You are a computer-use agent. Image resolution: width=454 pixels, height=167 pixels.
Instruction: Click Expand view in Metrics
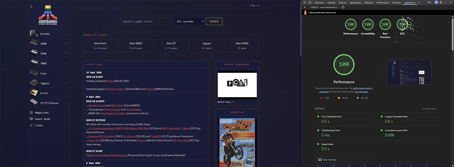(x=429, y=109)
